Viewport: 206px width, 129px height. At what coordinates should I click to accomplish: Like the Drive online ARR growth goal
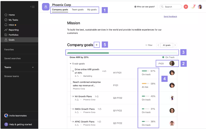pyautogui.click(x=106, y=71)
